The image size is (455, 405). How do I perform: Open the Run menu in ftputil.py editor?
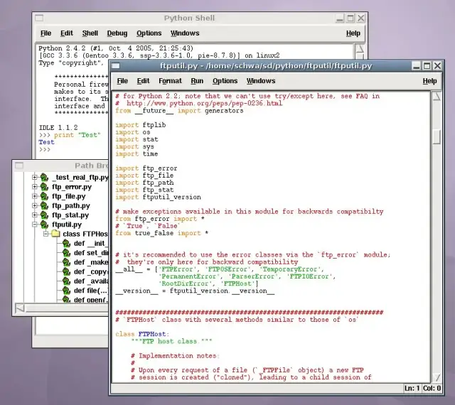coord(197,81)
